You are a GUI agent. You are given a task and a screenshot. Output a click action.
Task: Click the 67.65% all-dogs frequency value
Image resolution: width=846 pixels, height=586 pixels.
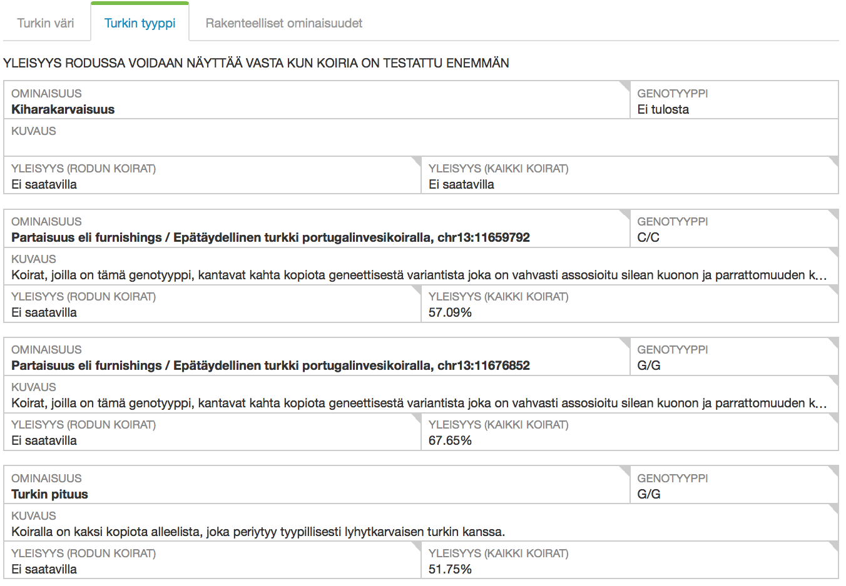coord(450,440)
